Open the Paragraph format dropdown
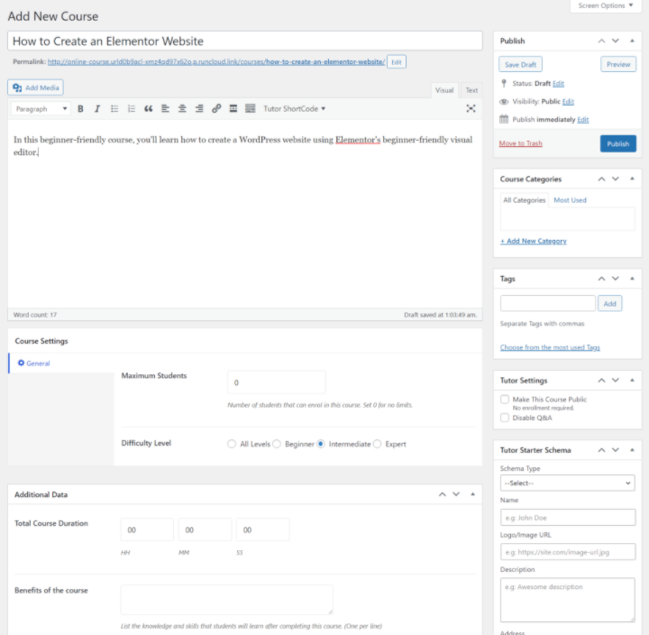The height and width of the screenshot is (635, 649). pos(41,109)
